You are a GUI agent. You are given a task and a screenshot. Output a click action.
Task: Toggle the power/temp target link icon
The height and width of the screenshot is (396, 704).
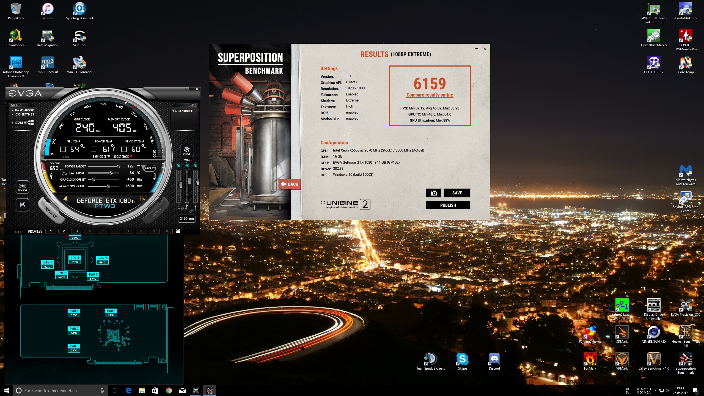pyautogui.click(x=65, y=173)
